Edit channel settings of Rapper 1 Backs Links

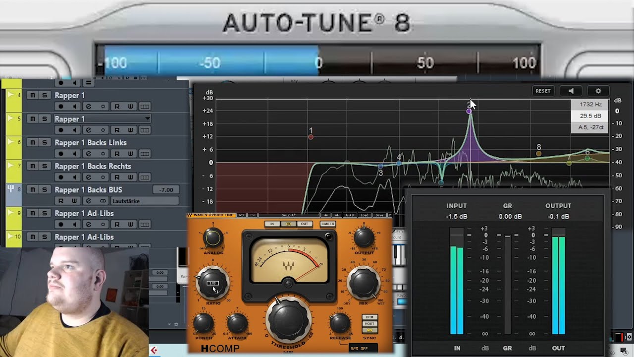coord(89,154)
